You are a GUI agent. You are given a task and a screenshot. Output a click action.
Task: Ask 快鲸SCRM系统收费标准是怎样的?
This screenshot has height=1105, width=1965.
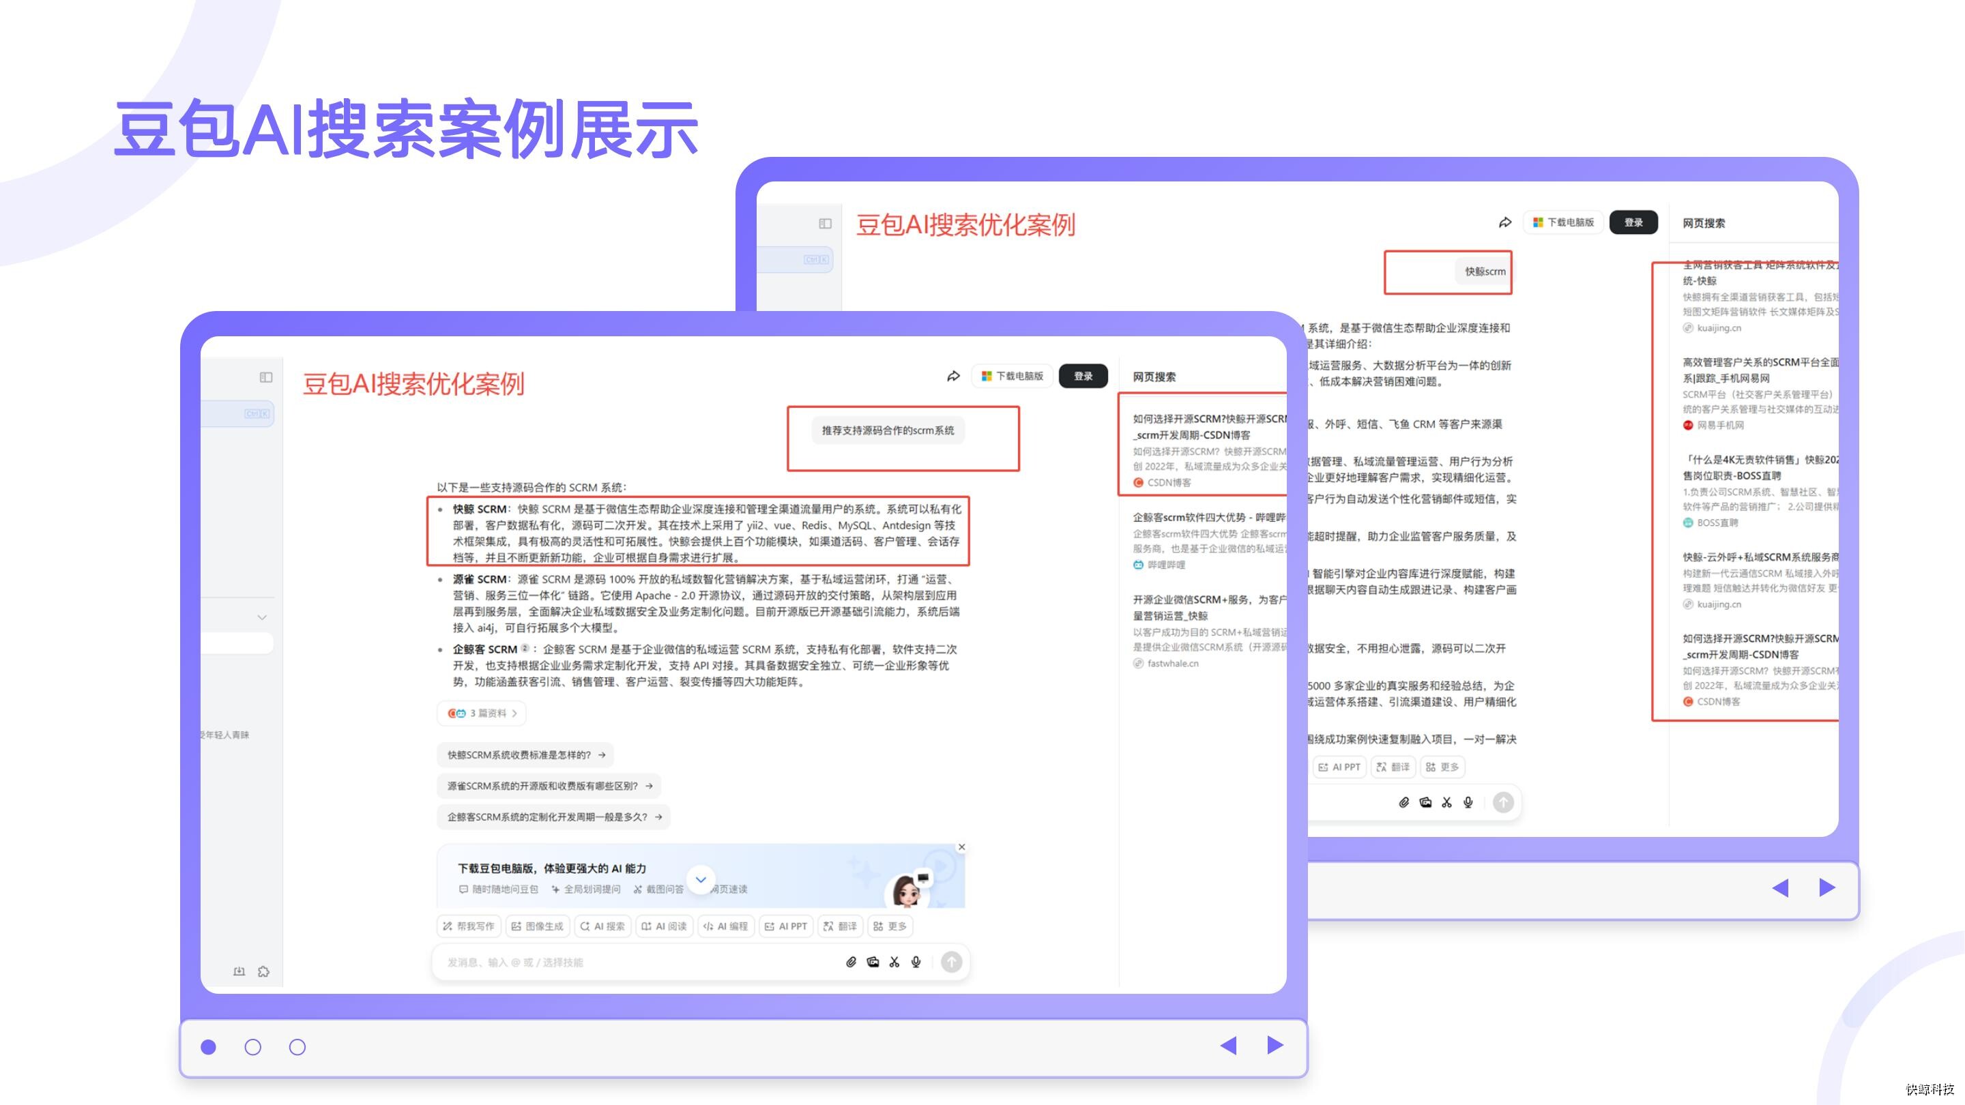coord(525,754)
